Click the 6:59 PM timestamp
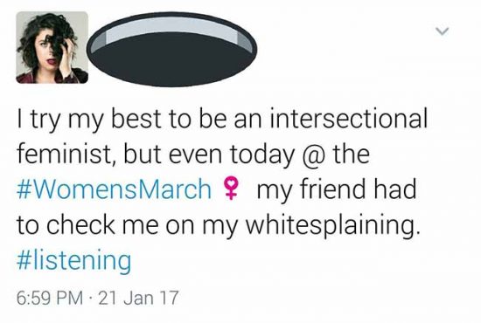 pos(50,298)
